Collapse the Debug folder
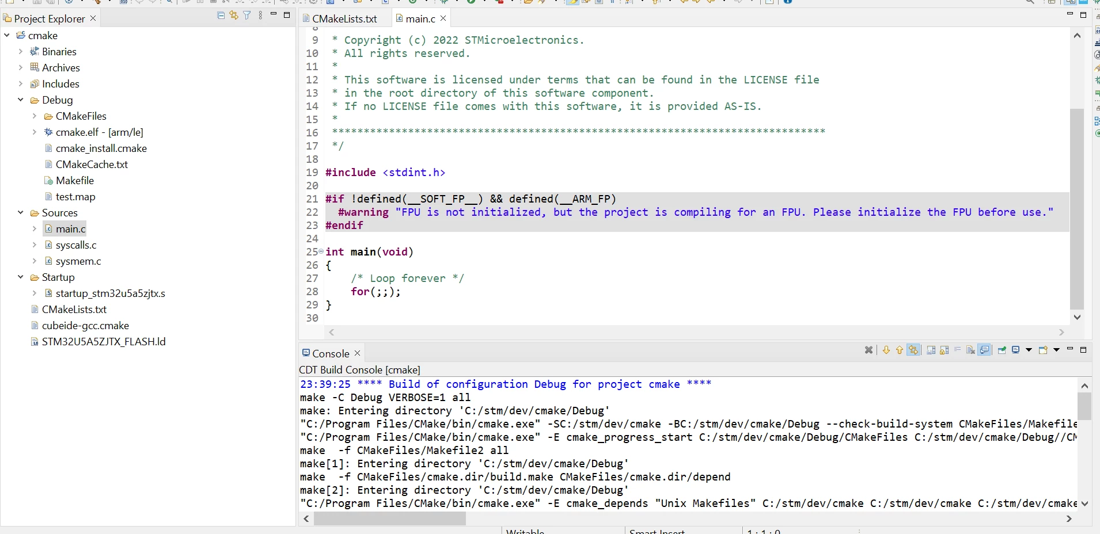The width and height of the screenshot is (1100, 534). (21, 100)
